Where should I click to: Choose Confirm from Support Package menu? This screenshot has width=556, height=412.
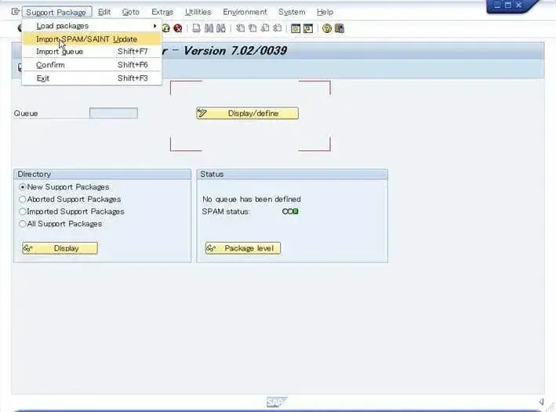point(92,65)
